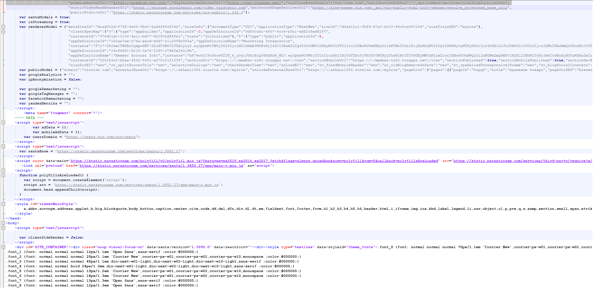Open the third-party/requirejs src link
The width and height of the screenshot is (593, 288).
click(x=523, y=161)
